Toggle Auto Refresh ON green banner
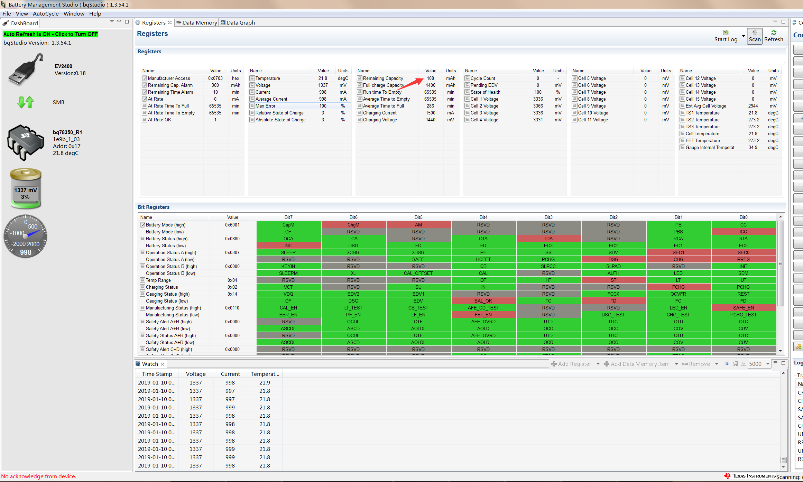 [50, 34]
